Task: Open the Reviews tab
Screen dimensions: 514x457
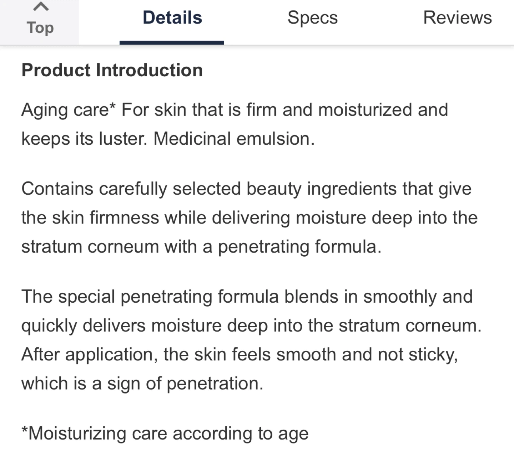Action: [x=457, y=18]
